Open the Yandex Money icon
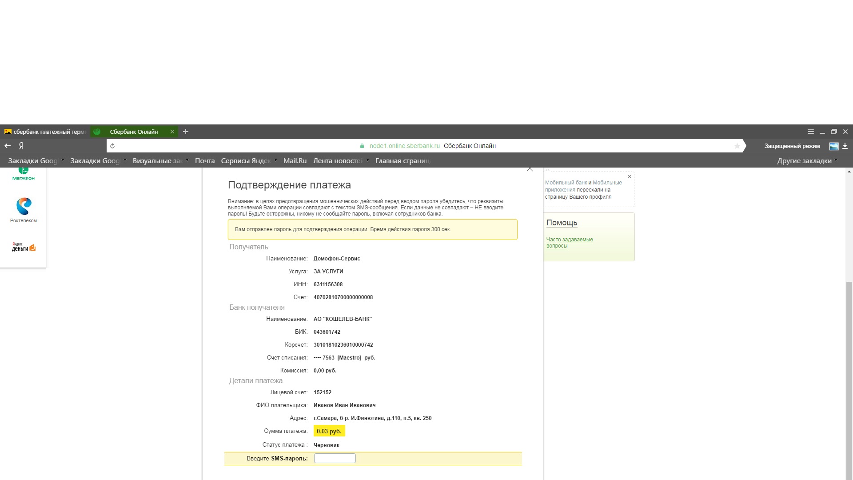The image size is (853, 480). [24, 247]
